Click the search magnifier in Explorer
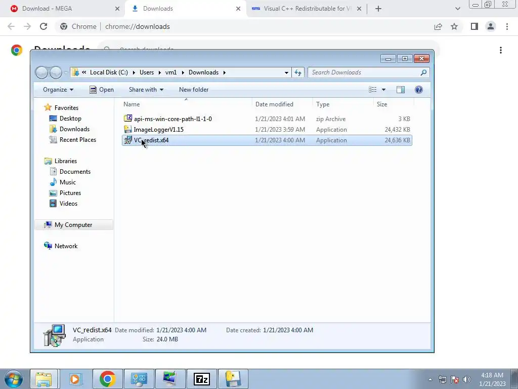 [x=423, y=72]
